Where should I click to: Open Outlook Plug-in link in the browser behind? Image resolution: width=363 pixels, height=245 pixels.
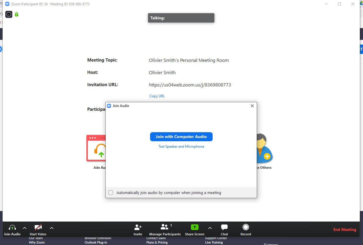96,242
